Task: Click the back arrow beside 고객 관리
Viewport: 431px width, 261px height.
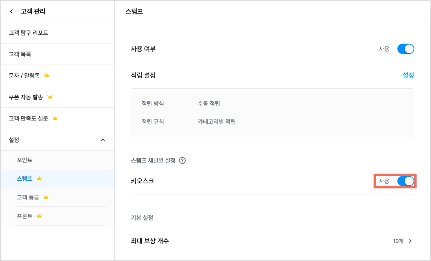Action: click(12, 12)
